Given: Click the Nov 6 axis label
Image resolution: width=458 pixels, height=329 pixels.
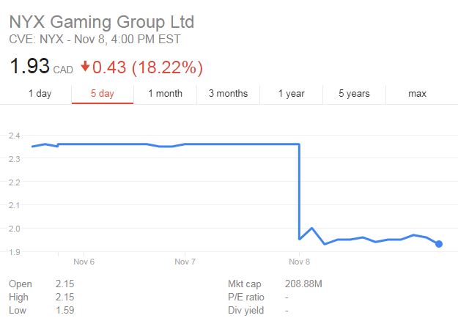Looking at the screenshot, I should click(84, 262).
